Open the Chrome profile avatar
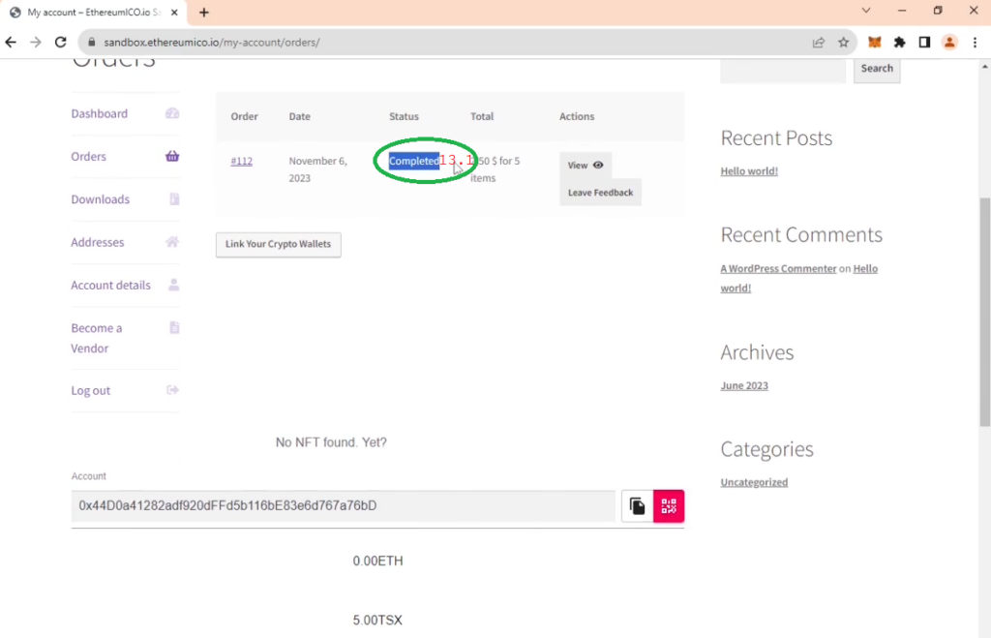Screen dimensions: 991x638 (x=949, y=43)
